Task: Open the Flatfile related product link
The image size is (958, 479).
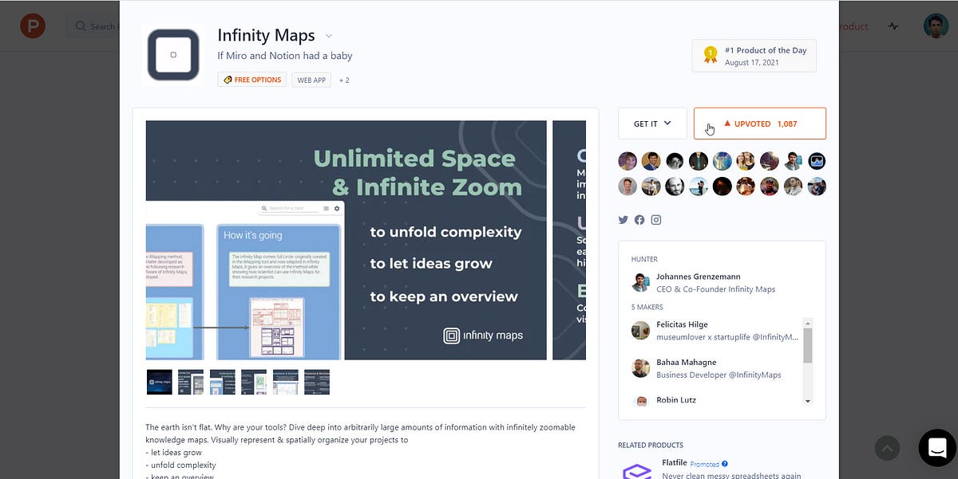Action: pos(675,462)
